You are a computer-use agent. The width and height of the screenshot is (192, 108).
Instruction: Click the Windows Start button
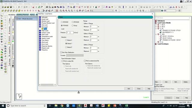pyautogui.click(x=3, y=106)
